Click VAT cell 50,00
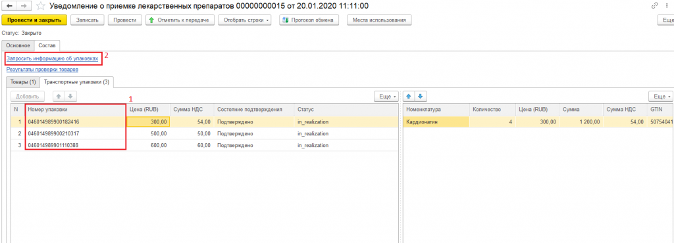This screenshot has height=243, width=674. [x=192, y=134]
